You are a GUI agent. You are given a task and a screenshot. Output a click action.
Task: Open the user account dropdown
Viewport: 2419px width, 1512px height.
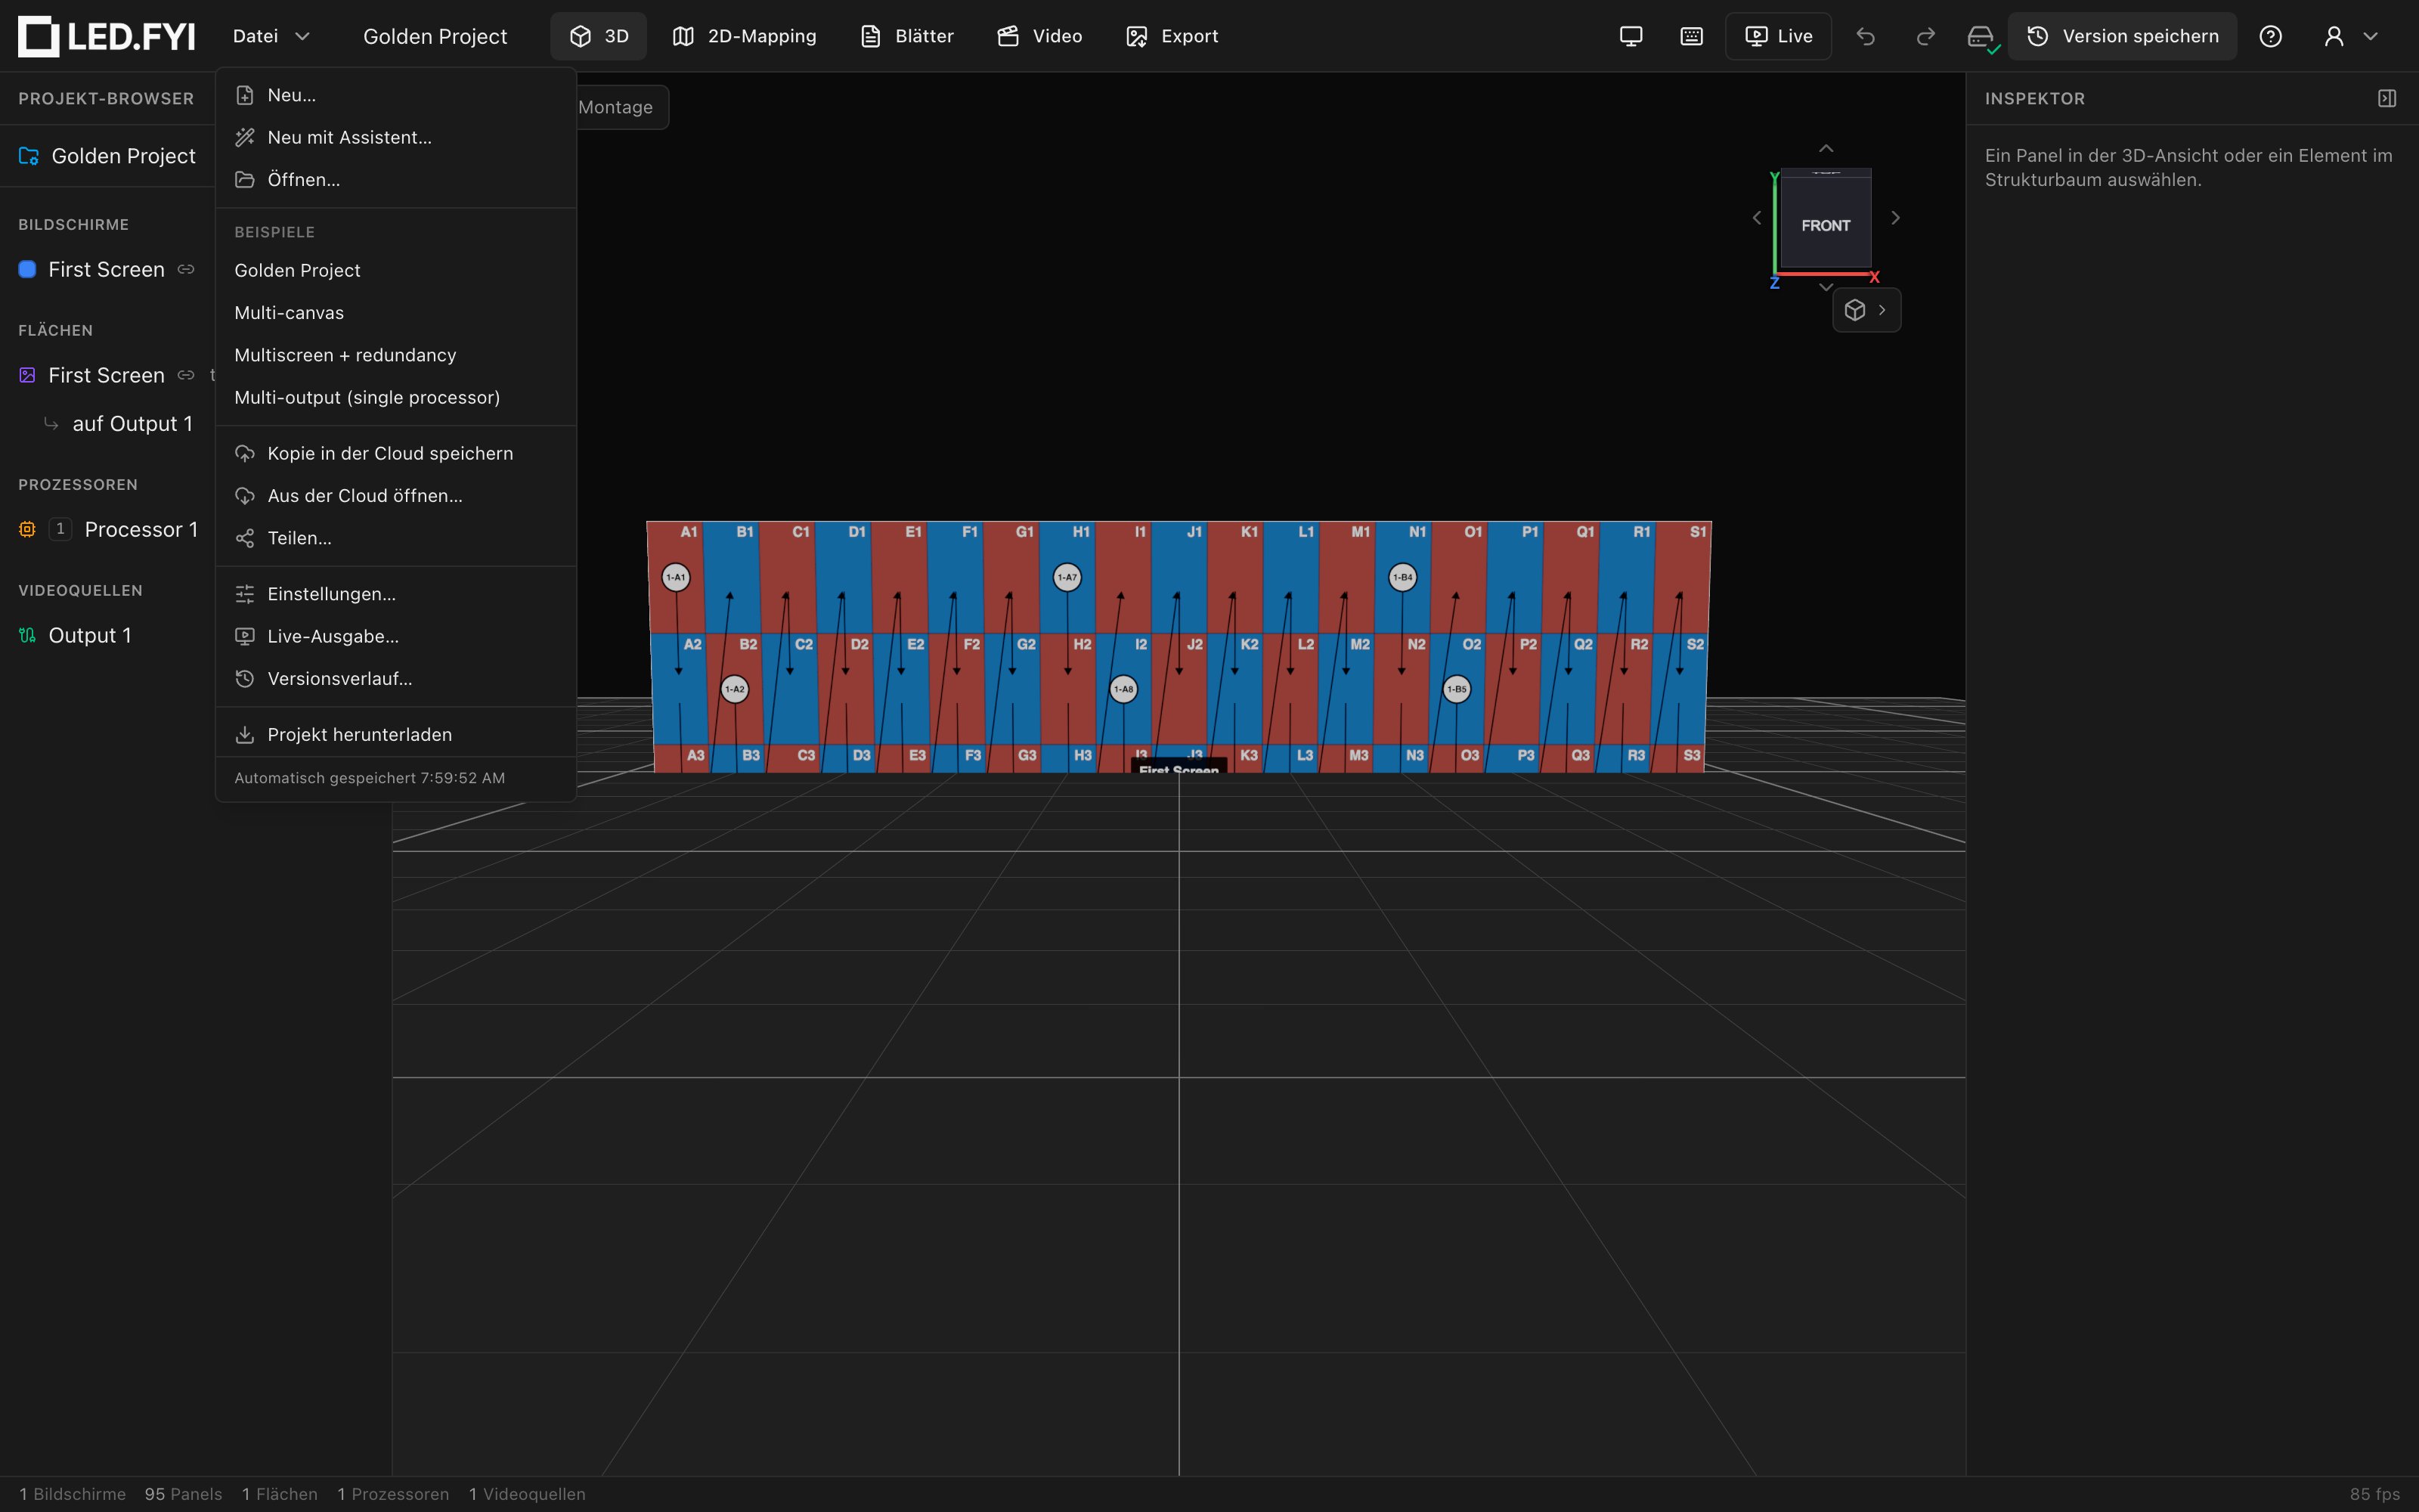pos(2350,36)
